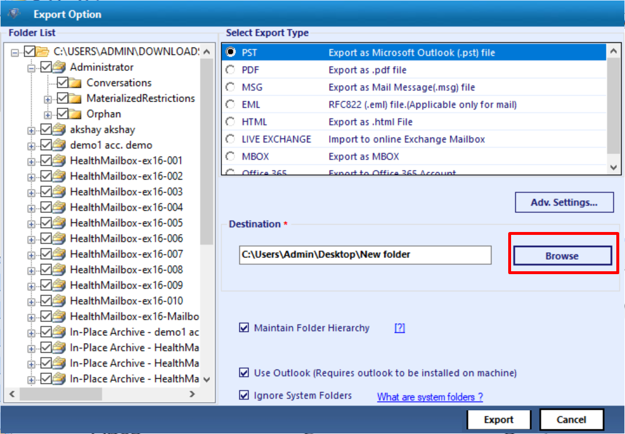Click the HealthMailbox-ex16-005 mailbox icon
The image size is (625, 434).
click(60, 223)
